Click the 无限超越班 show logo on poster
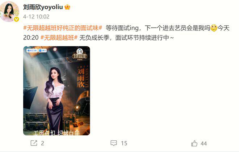Viewport: 239px width, 152px height. click(80, 54)
